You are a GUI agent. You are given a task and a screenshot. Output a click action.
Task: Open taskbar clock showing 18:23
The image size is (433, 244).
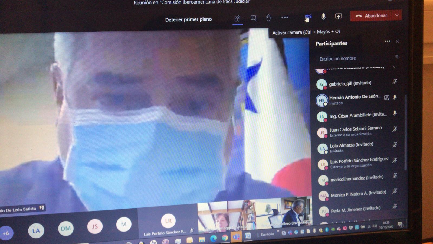(386, 225)
